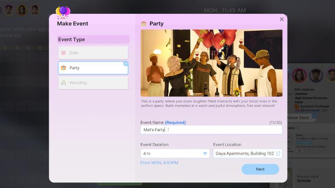Click the N badge next to Meow Store
This screenshot has width=335, height=188.
314,116
